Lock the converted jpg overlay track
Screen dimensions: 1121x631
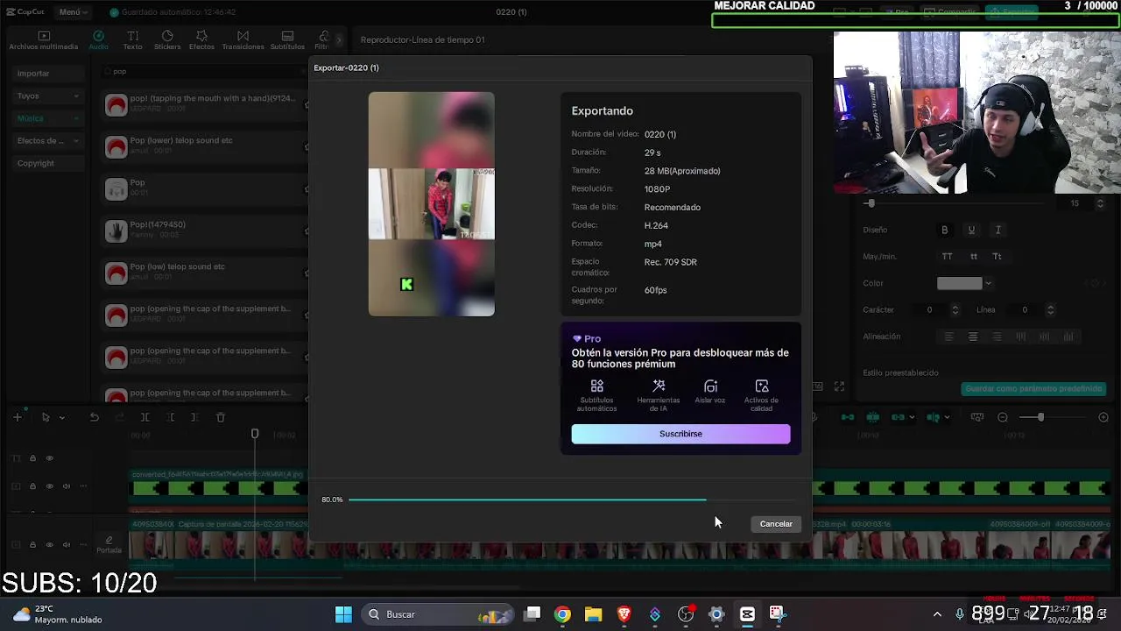32,486
